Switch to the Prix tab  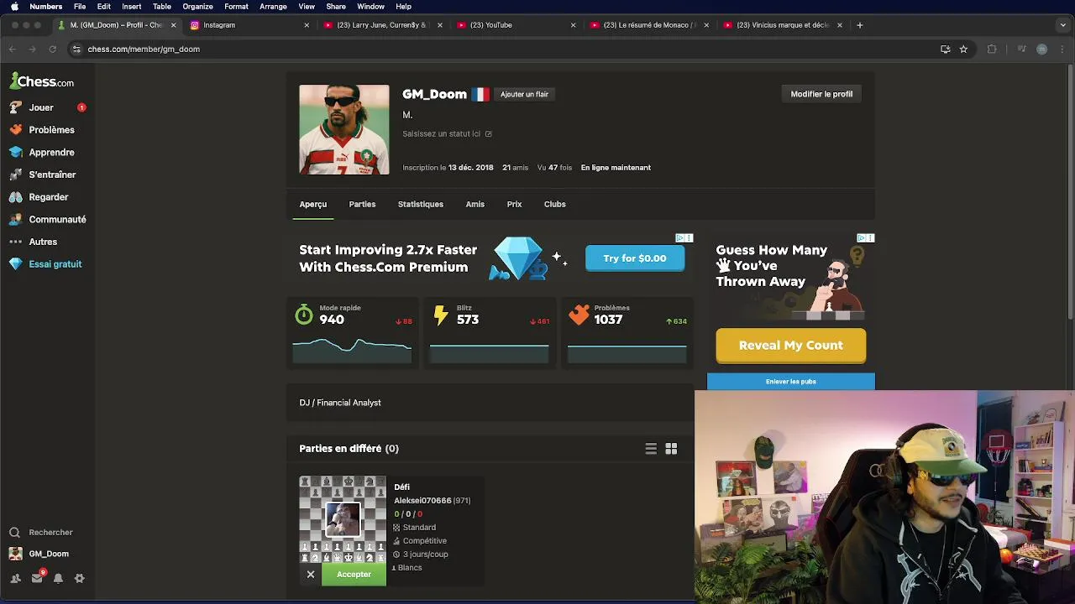point(514,205)
